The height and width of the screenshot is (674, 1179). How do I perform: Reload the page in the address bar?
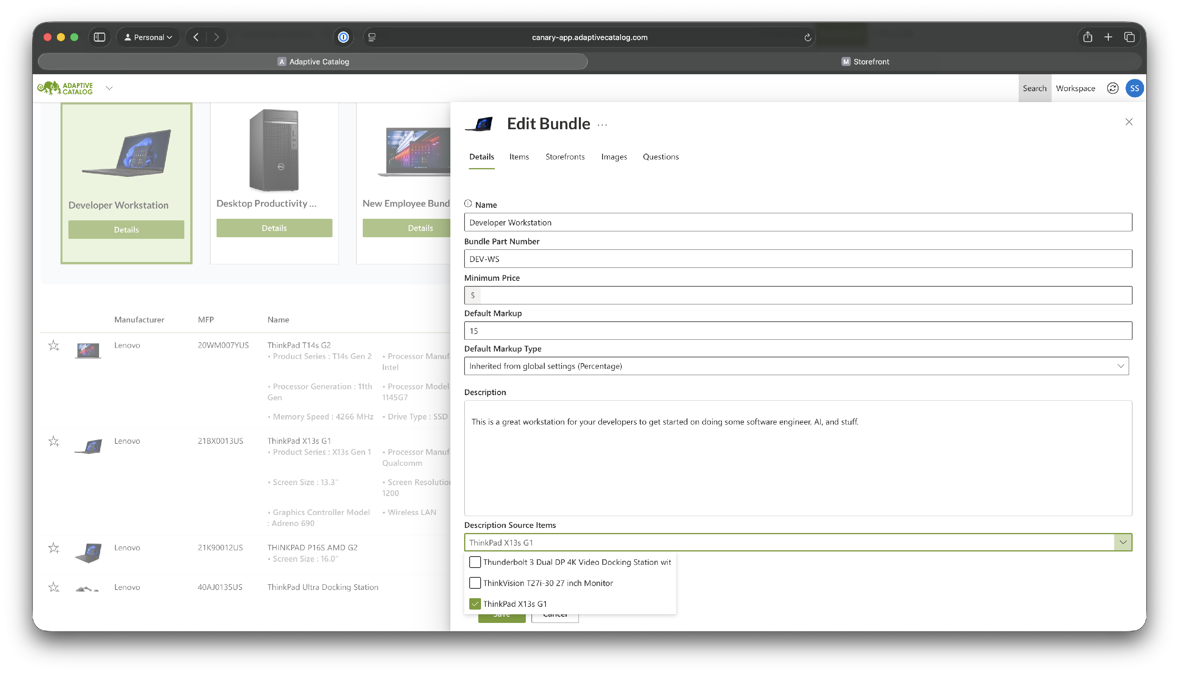[x=807, y=37]
